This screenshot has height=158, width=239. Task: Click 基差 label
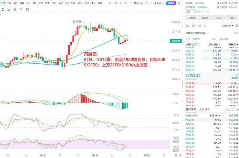pos(188,11)
